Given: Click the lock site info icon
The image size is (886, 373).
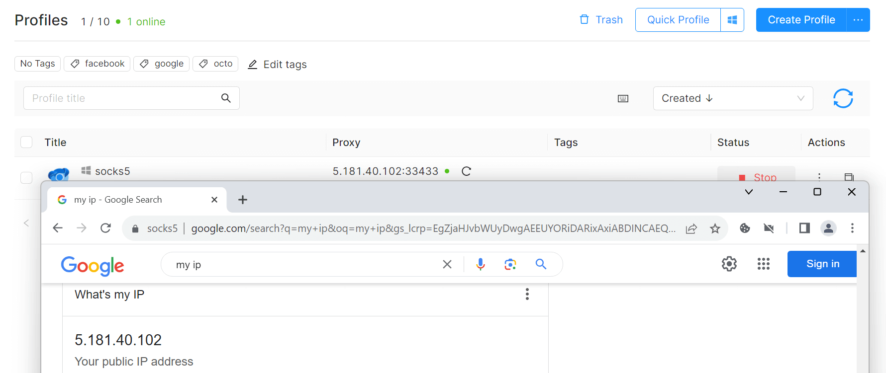Looking at the screenshot, I should (135, 228).
